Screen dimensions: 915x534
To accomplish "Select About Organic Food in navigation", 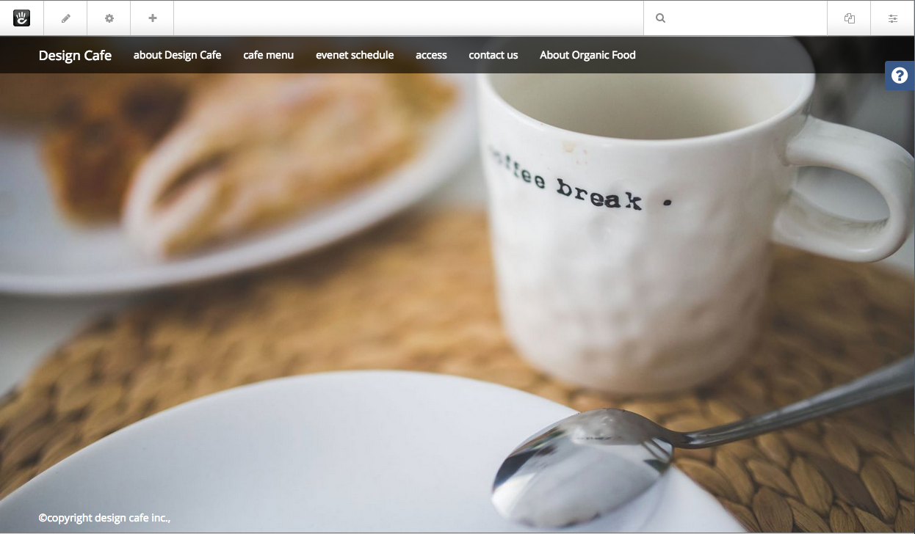I will (x=587, y=55).
